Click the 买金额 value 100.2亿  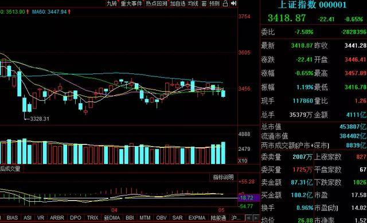[302, 195]
